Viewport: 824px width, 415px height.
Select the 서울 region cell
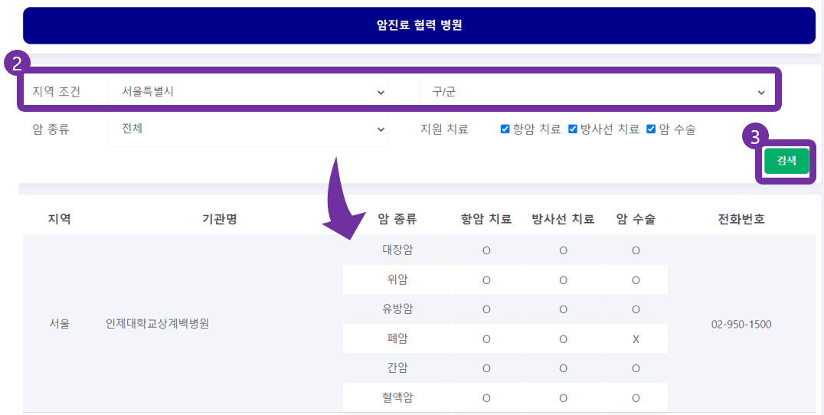click(60, 324)
